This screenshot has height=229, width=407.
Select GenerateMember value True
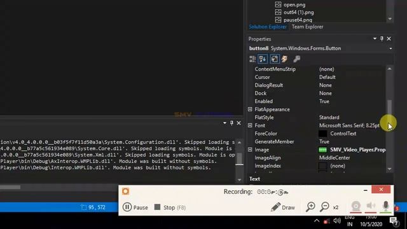pyautogui.click(x=324, y=141)
